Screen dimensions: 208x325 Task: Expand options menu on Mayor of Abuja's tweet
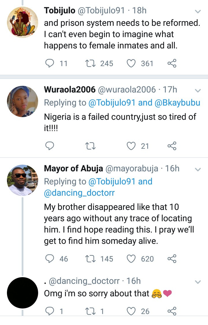tap(198, 169)
